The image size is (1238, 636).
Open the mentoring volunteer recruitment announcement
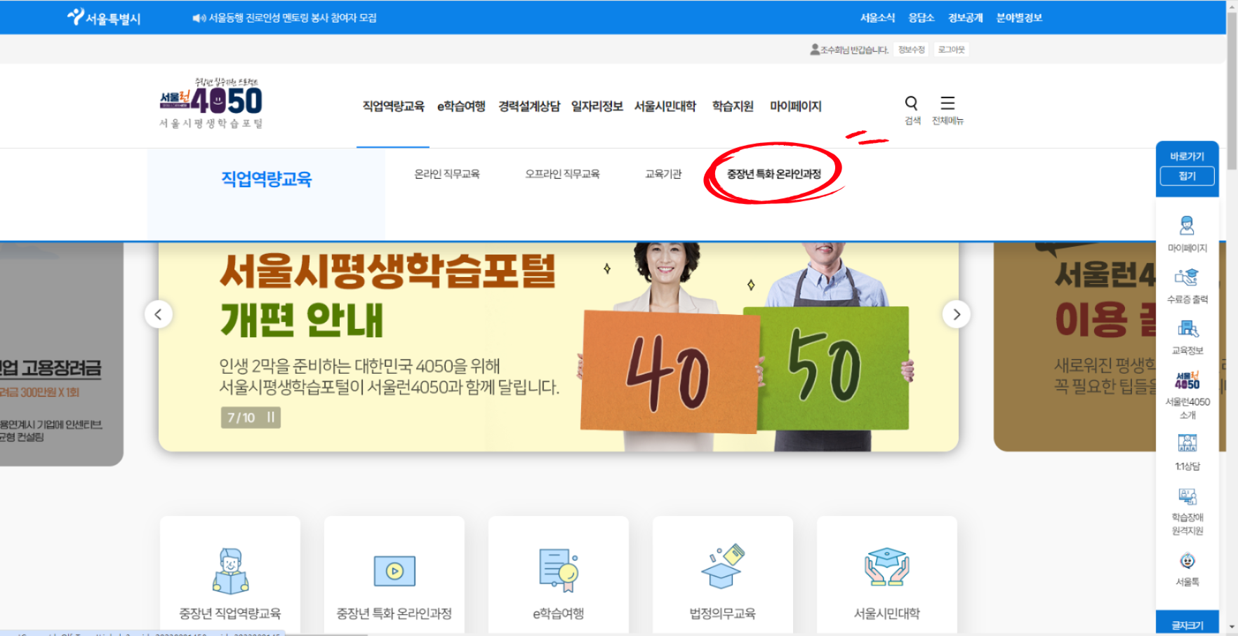click(293, 18)
